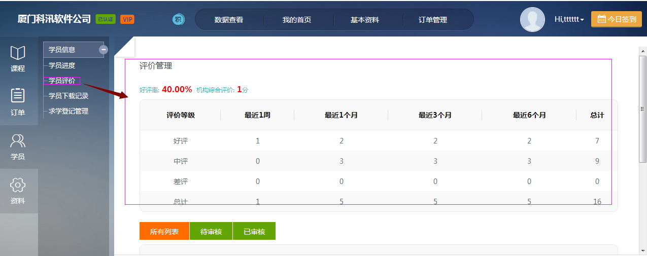Viewport: 647px width, 256px height.
Task: Select the 所有列表 tab
Action: [x=164, y=231]
